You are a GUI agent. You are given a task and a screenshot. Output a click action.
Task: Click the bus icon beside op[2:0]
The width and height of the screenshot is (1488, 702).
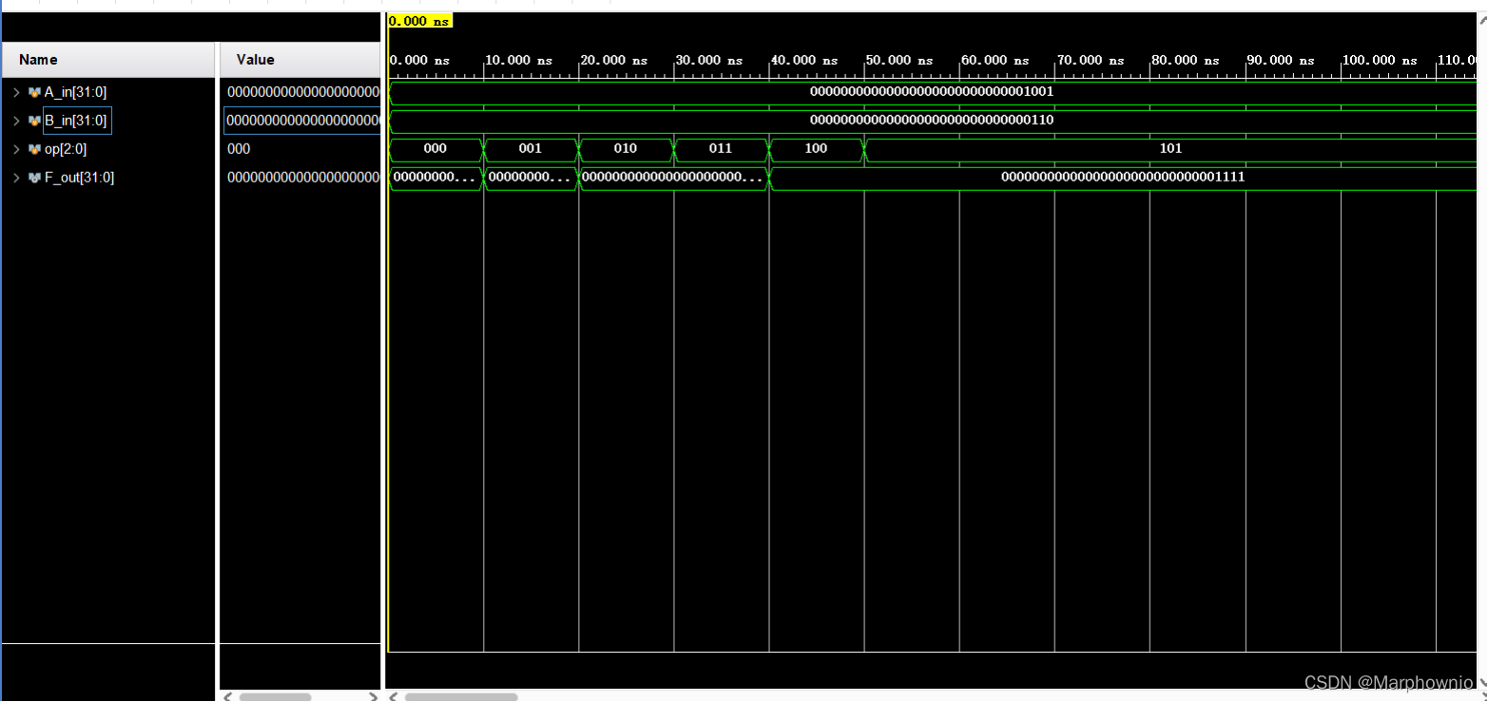[34, 149]
